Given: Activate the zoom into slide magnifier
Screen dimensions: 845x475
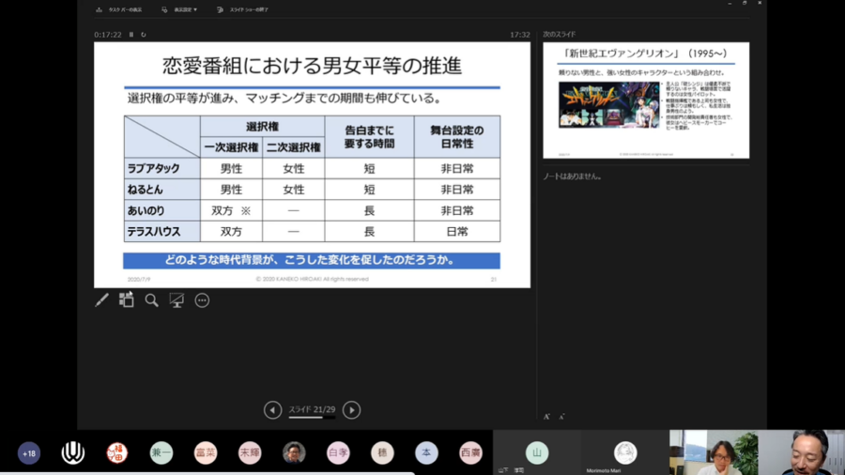Looking at the screenshot, I should click(151, 300).
